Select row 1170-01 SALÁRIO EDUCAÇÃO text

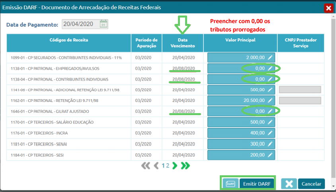pos(52,122)
